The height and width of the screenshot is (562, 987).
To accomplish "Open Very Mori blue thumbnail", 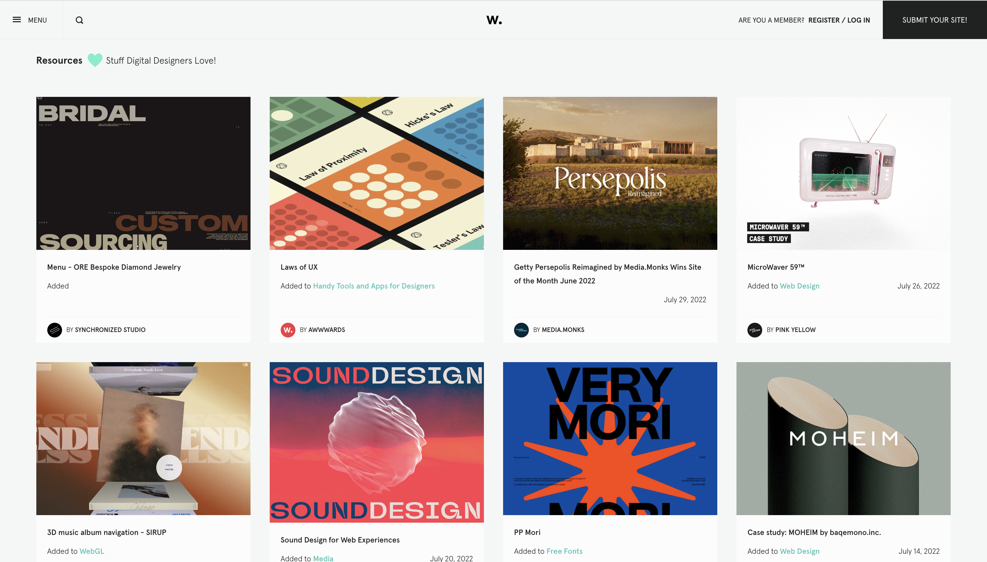I will point(610,438).
